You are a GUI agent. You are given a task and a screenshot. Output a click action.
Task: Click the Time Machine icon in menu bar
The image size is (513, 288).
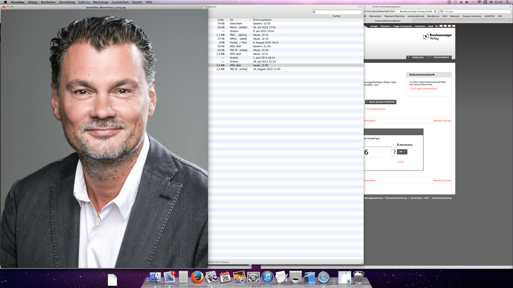[455, 2]
